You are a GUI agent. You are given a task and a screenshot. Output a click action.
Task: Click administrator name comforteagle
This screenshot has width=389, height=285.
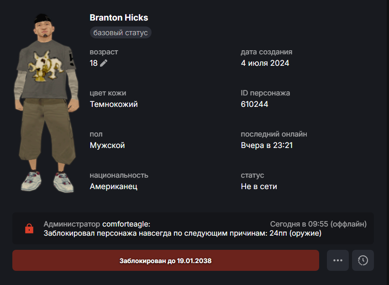pos(126,224)
